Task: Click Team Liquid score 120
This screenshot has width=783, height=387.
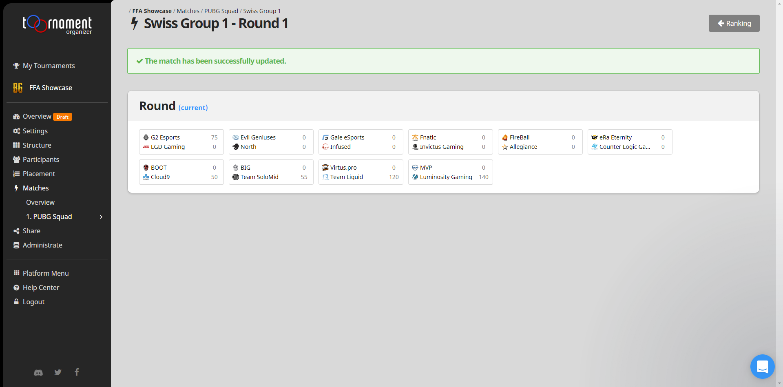Action: coord(394,177)
